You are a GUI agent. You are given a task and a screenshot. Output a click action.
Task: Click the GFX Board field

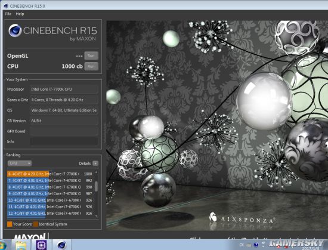point(64,131)
